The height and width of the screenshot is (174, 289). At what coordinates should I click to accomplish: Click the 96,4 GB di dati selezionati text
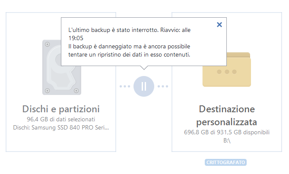click(x=61, y=119)
